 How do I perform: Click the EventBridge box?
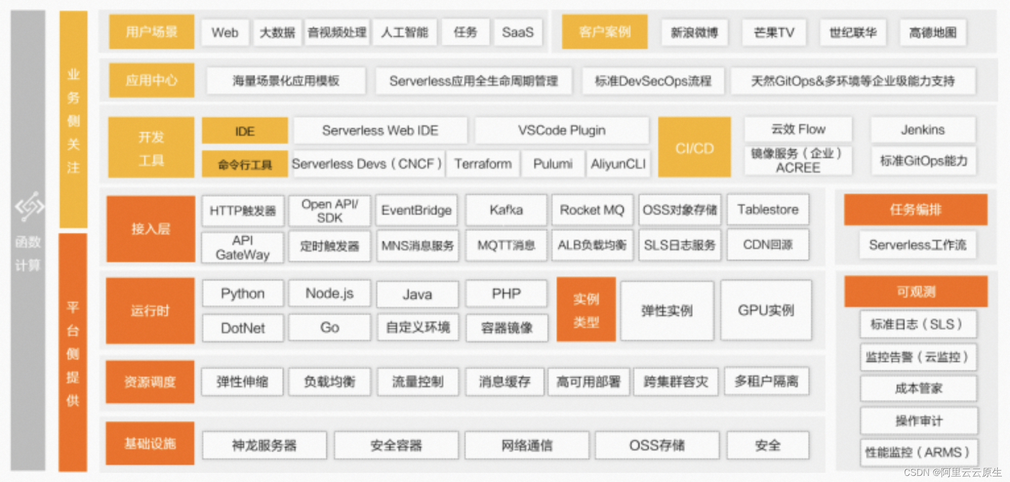[x=416, y=210]
